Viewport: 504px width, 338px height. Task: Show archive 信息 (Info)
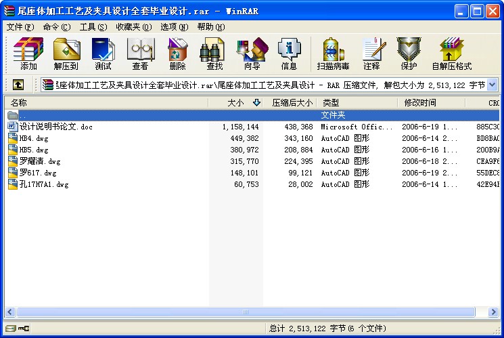tap(289, 54)
